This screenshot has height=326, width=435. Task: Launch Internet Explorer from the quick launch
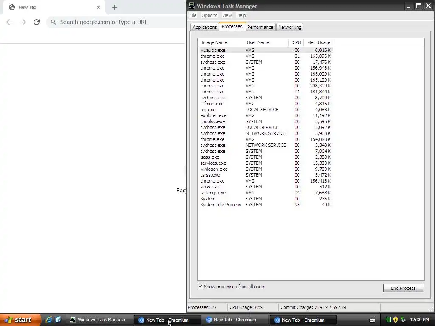pos(49,320)
